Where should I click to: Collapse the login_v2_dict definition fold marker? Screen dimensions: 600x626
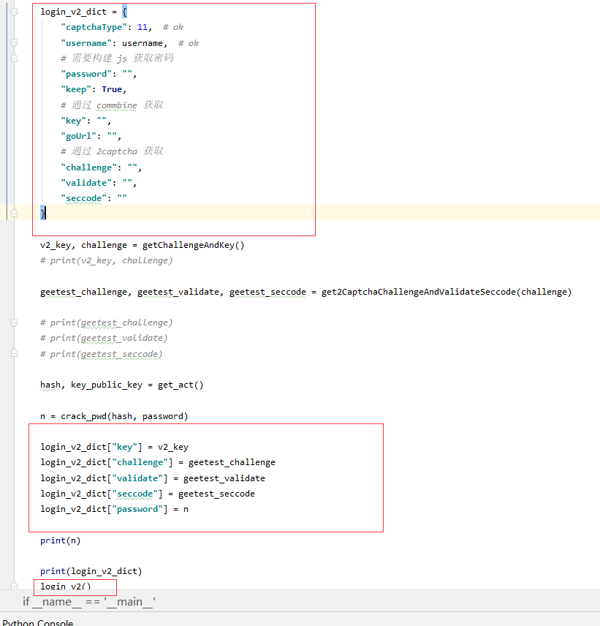click(14, 12)
